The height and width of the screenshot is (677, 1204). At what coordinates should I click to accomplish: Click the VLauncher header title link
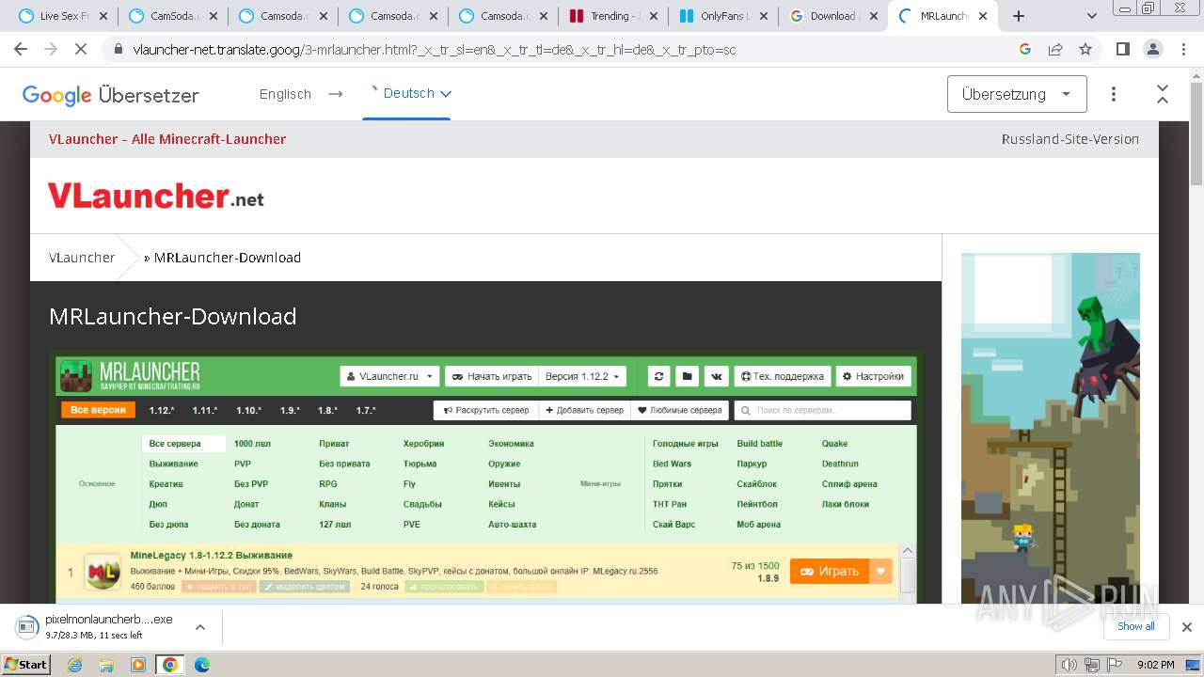point(167,139)
